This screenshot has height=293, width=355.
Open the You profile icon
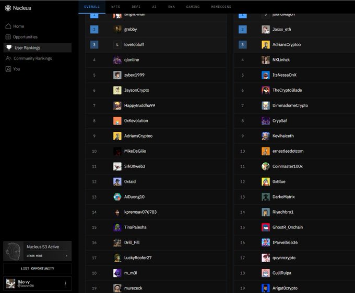point(8,69)
